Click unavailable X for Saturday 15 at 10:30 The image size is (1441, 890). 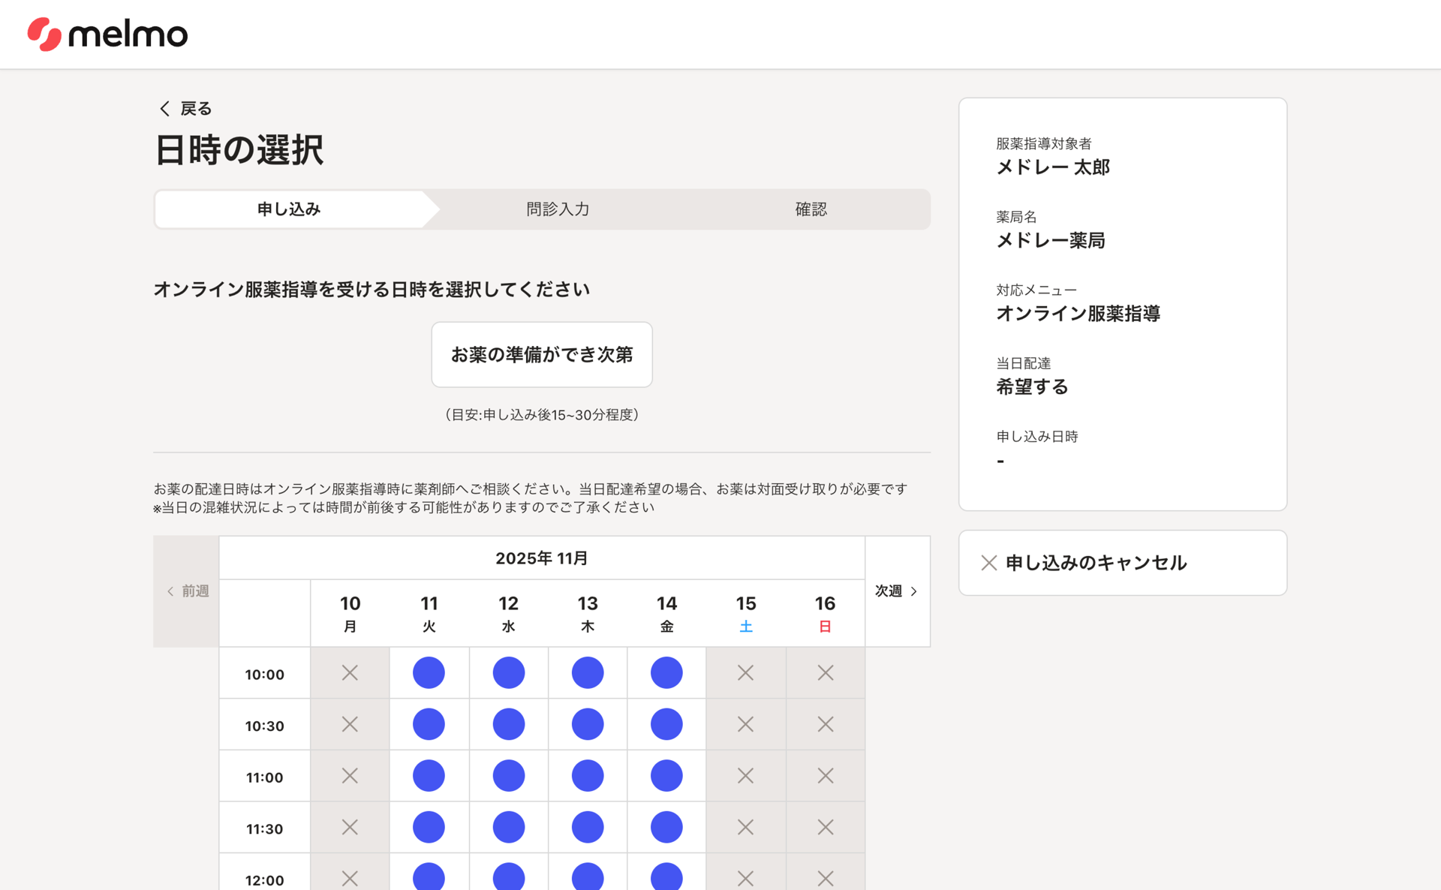tap(745, 724)
